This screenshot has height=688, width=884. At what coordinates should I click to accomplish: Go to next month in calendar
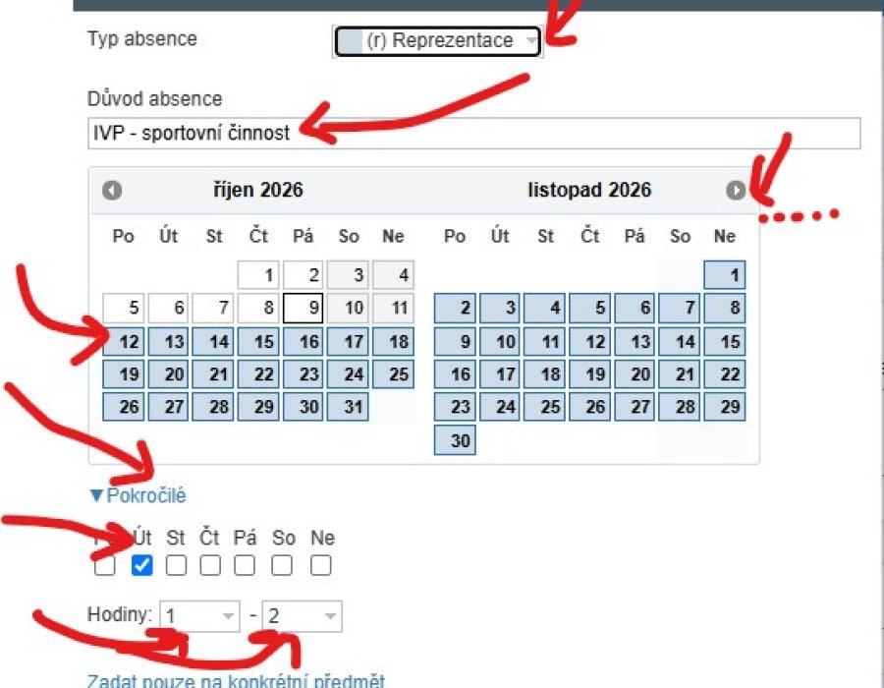point(736,190)
